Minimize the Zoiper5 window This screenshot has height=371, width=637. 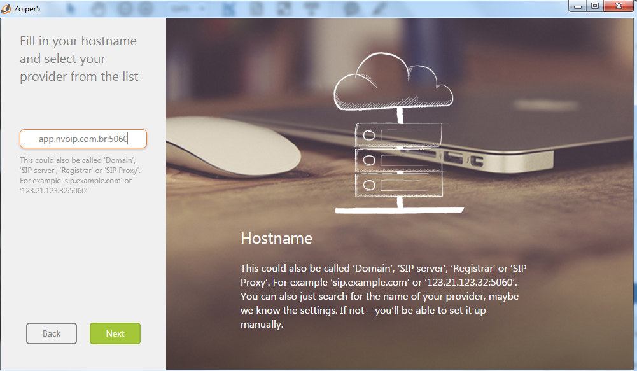click(x=578, y=6)
